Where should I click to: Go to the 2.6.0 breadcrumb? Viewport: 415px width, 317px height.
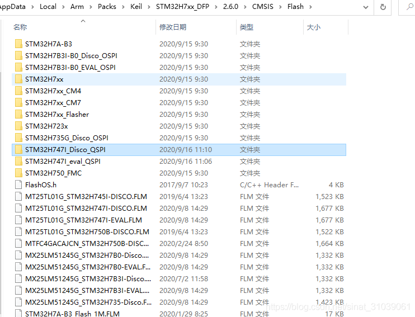230,7
